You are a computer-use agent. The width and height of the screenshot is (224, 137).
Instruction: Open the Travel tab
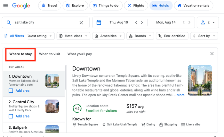pos(50,5)
